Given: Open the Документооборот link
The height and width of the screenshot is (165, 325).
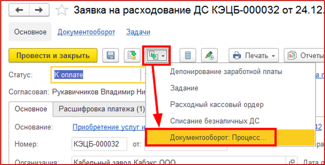Looking at the screenshot, I should click(86, 32).
